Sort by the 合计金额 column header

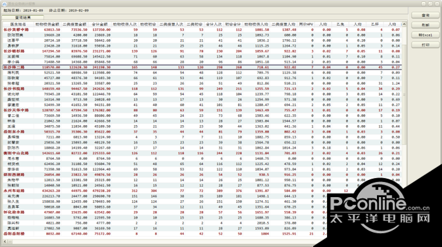[x=100, y=24]
